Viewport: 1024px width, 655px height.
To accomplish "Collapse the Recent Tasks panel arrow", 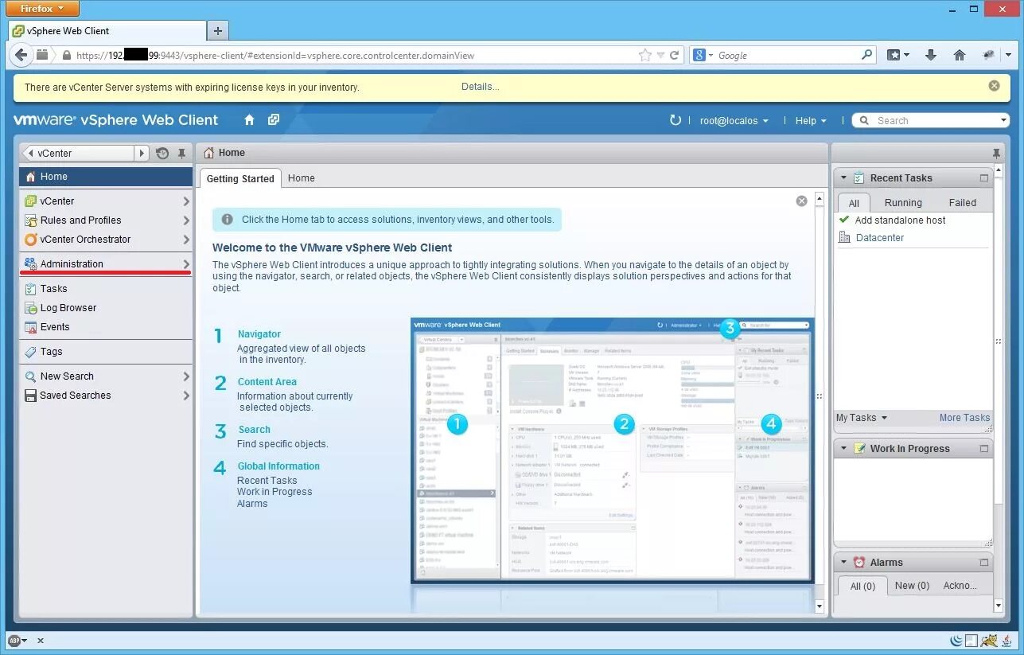I will pos(843,177).
